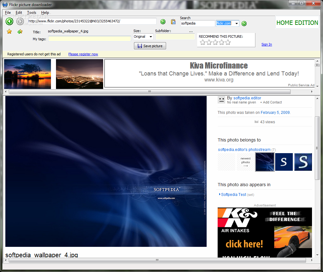Open softpedia.editor's photostream link
323x272 pixels.
coord(244,149)
